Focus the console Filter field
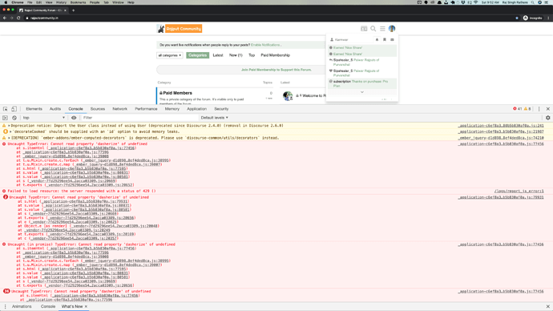 pyautogui.click(x=139, y=118)
